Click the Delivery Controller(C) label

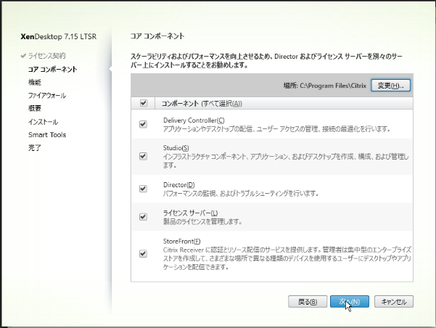point(194,120)
